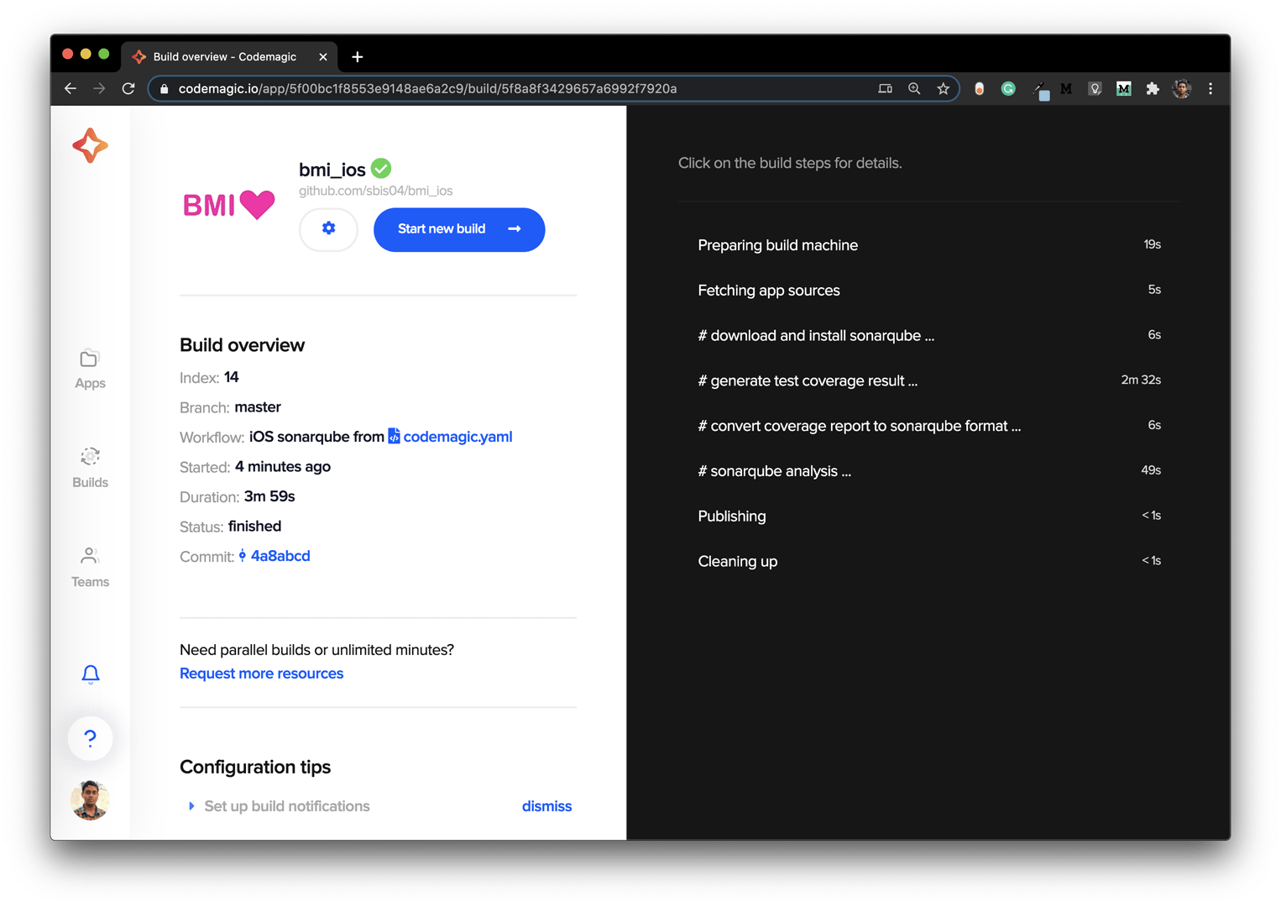The image size is (1281, 907).
Task: Open notifications bell icon
Action: (91, 674)
